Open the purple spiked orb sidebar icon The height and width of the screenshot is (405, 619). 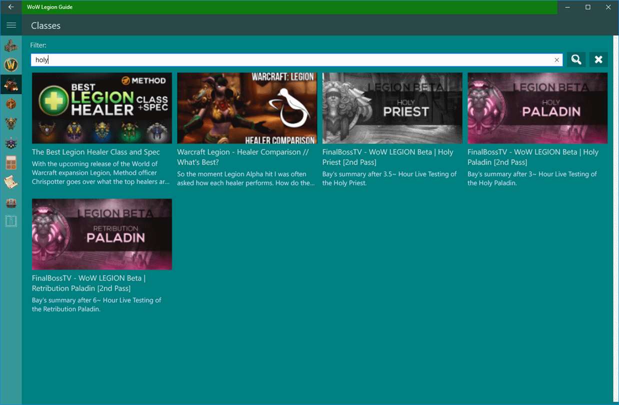[x=11, y=143]
